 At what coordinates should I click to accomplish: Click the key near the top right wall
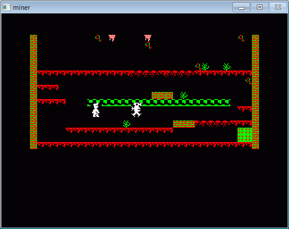point(242,38)
